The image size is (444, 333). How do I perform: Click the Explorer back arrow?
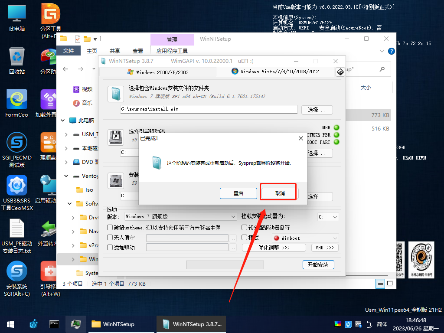(65, 69)
